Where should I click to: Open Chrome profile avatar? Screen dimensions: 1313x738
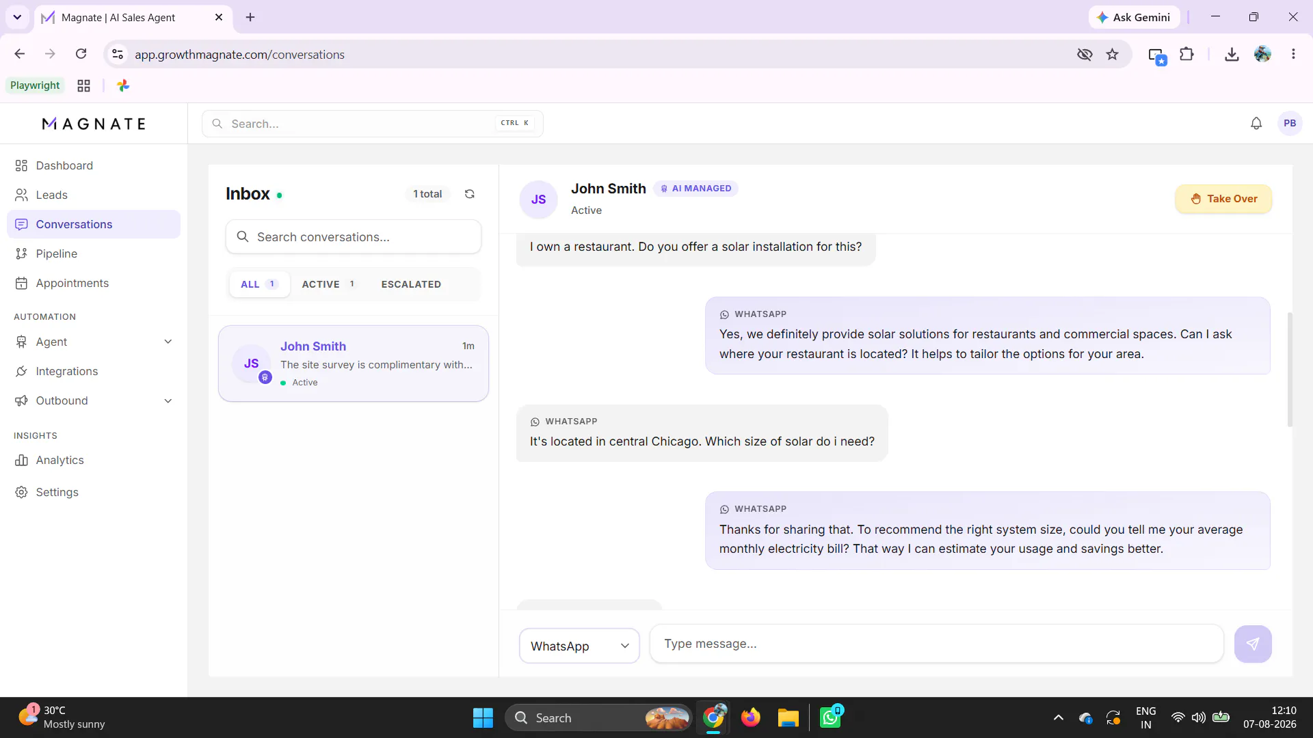pos(1262,54)
